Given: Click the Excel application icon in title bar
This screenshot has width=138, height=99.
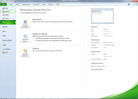Looking at the screenshot, I should 1,1.
